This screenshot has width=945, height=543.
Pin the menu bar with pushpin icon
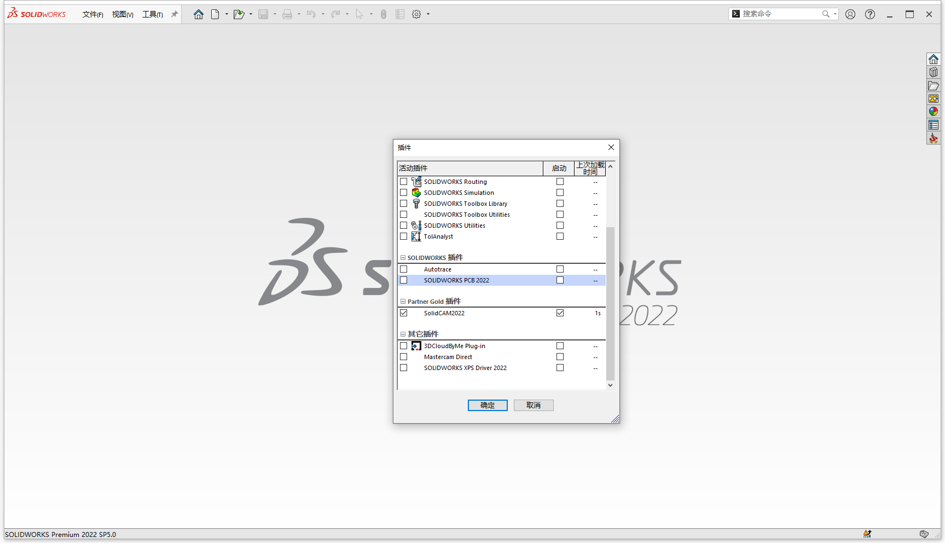pos(175,14)
